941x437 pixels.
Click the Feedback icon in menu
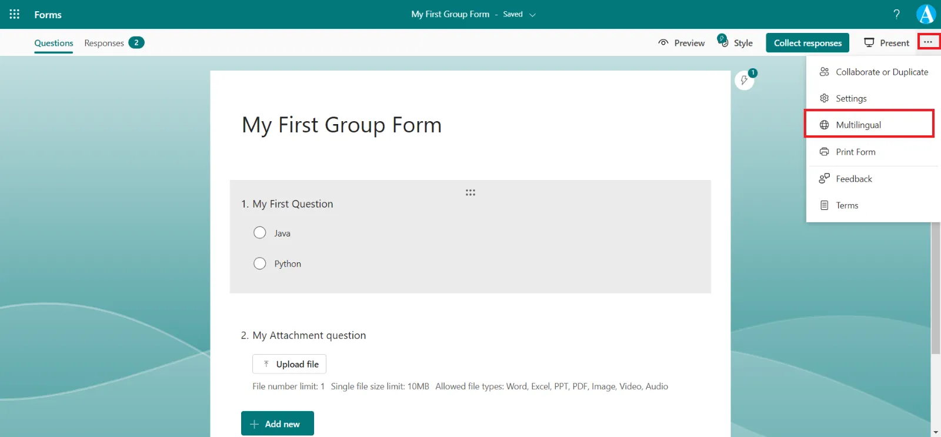[825, 179]
